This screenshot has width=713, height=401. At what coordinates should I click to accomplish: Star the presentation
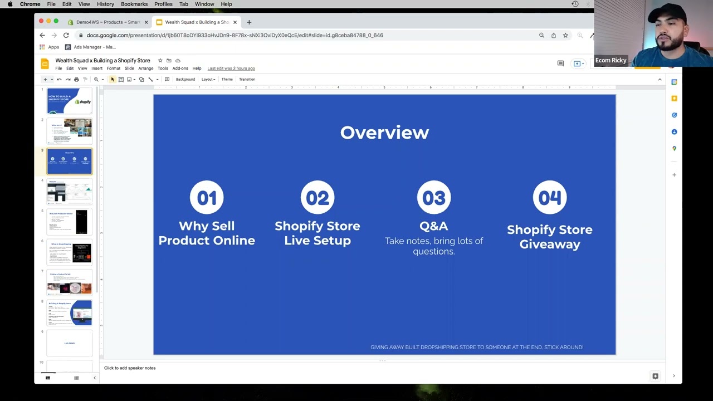(x=160, y=60)
